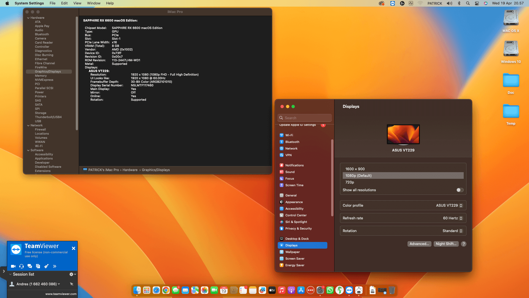The height and width of the screenshot is (298, 529).
Task: Open the Edit menu
Action: pyautogui.click(x=64, y=3)
